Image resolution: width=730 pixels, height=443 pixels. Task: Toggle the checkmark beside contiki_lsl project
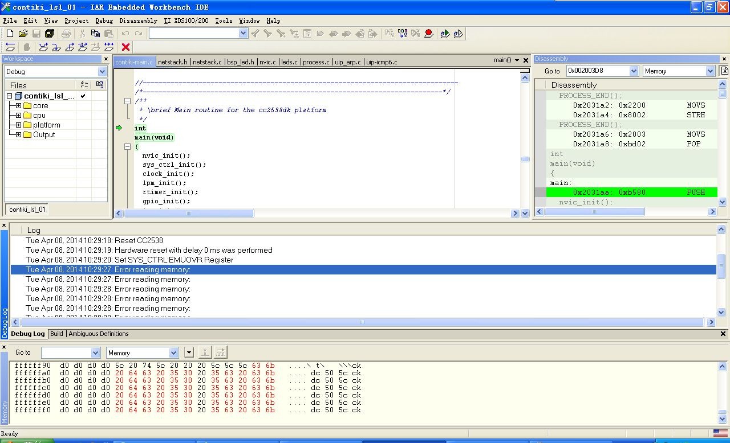pyautogui.click(x=83, y=96)
